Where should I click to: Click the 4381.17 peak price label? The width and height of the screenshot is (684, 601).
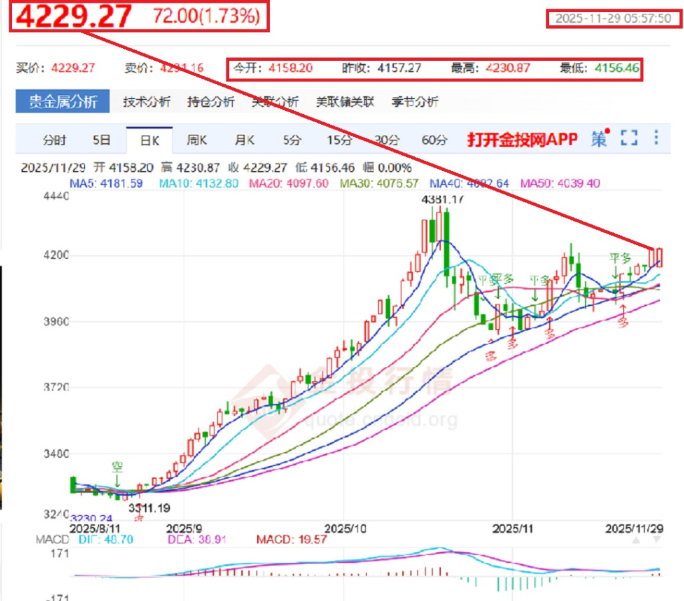tap(442, 199)
